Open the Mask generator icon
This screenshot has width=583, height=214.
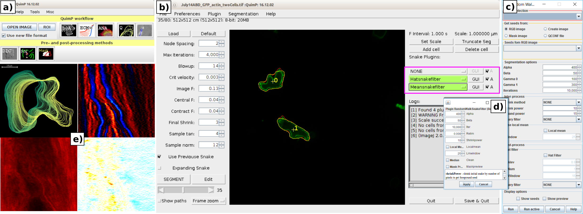[x=46, y=54]
